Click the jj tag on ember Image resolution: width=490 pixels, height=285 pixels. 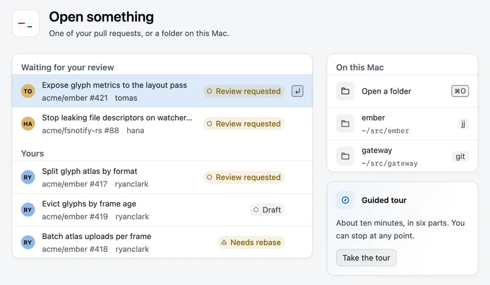463,124
